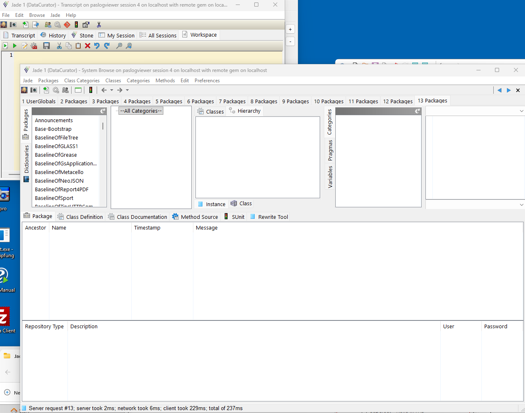525x413 pixels.
Task: Click the users icon in Transcript window toolbar
Action: [48, 25]
